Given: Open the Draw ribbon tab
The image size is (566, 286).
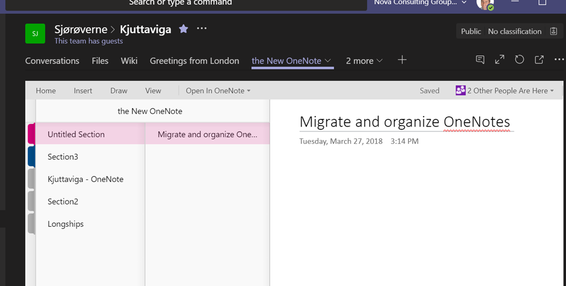Looking at the screenshot, I should (x=119, y=91).
